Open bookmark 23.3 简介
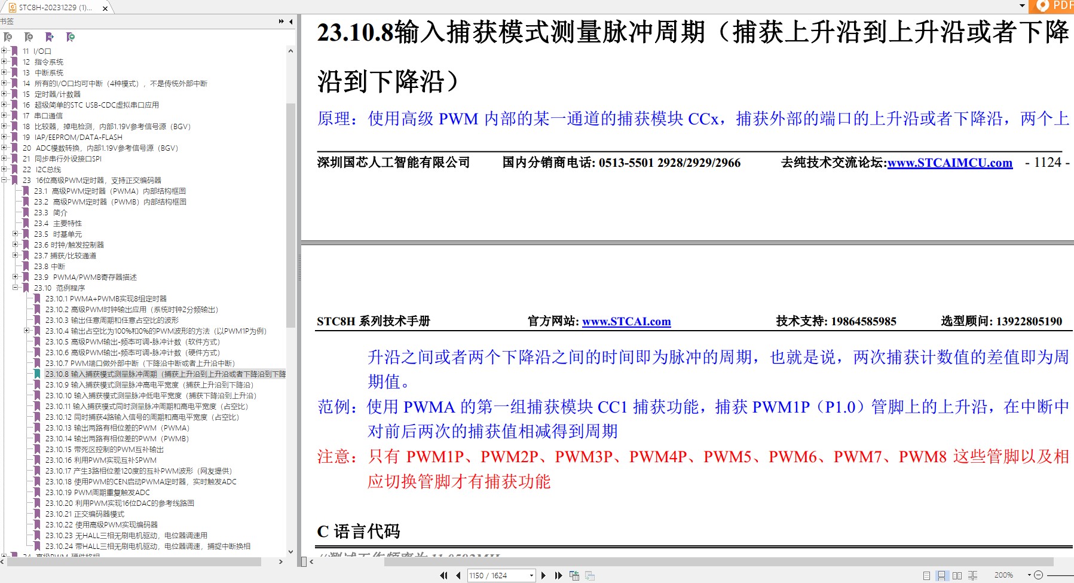Screen dimensions: 1074x583 51,212
